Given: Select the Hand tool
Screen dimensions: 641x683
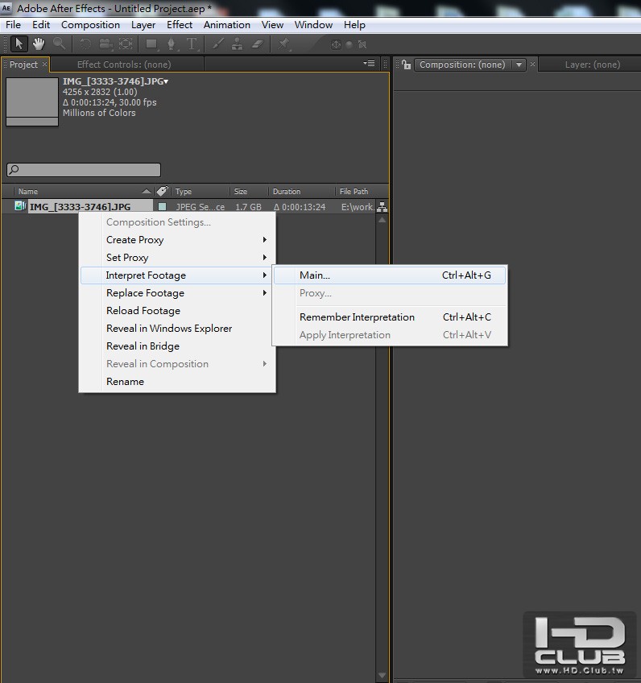Looking at the screenshot, I should click(39, 44).
